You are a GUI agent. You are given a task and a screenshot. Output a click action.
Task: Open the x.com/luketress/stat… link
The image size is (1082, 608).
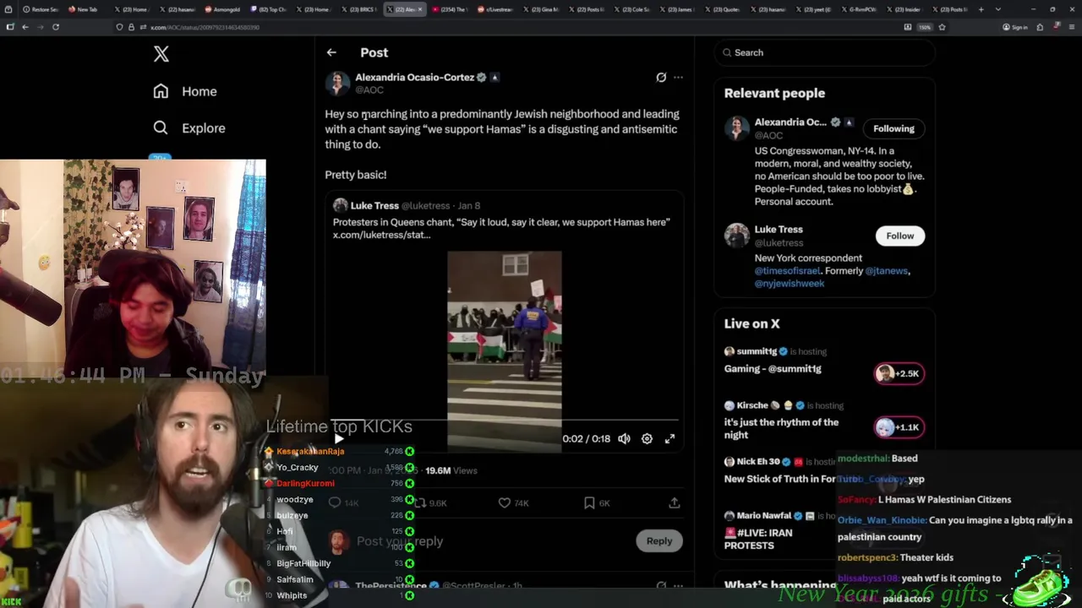click(x=381, y=235)
